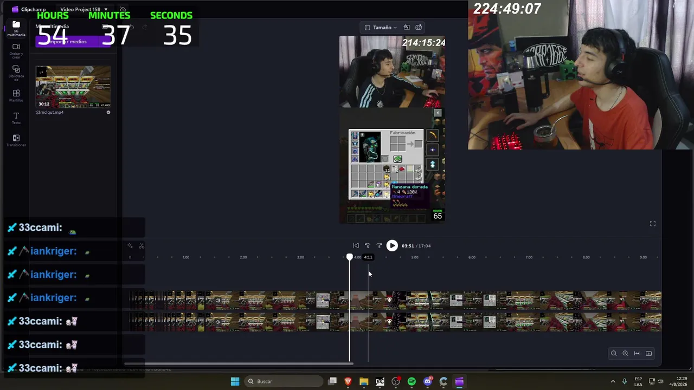
Task: Open Brave browser from the taskbar
Action: pyautogui.click(x=348, y=381)
